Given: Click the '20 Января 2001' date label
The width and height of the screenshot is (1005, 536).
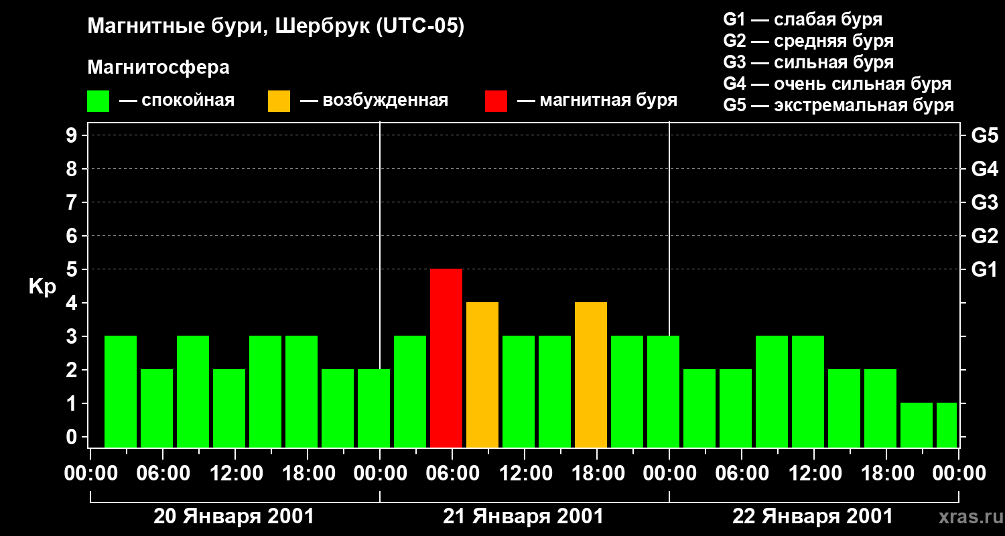Looking at the screenshot, I should (x=234, y=517).
